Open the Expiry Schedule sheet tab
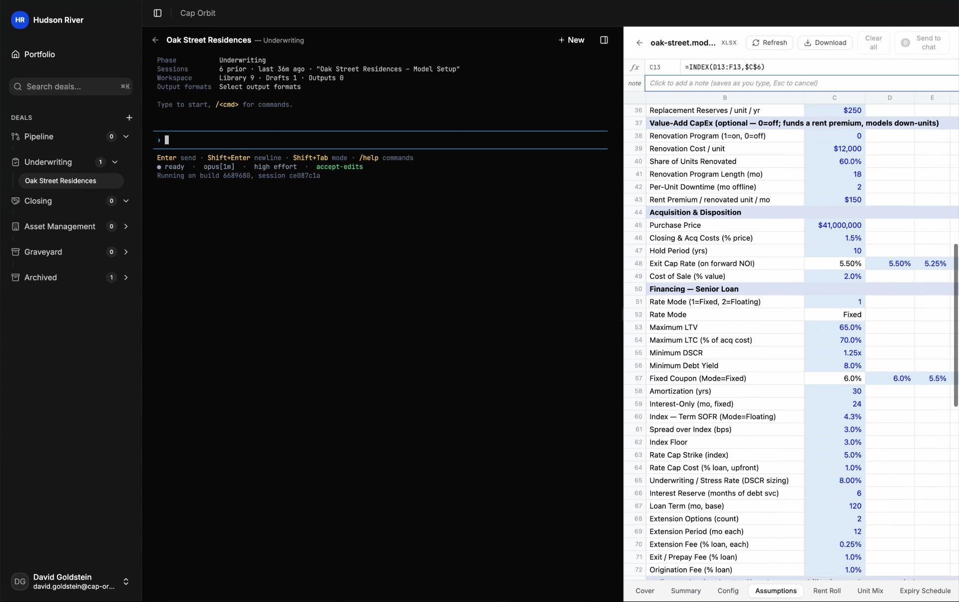Viewport: 959px width, 602px height. pyautogui.click(x=925, y=591)
